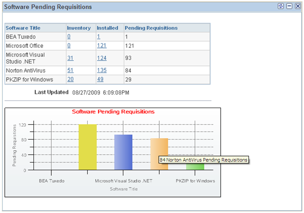
Task: Click the PKZIP for Windows axis label
Action: point(195,181)
